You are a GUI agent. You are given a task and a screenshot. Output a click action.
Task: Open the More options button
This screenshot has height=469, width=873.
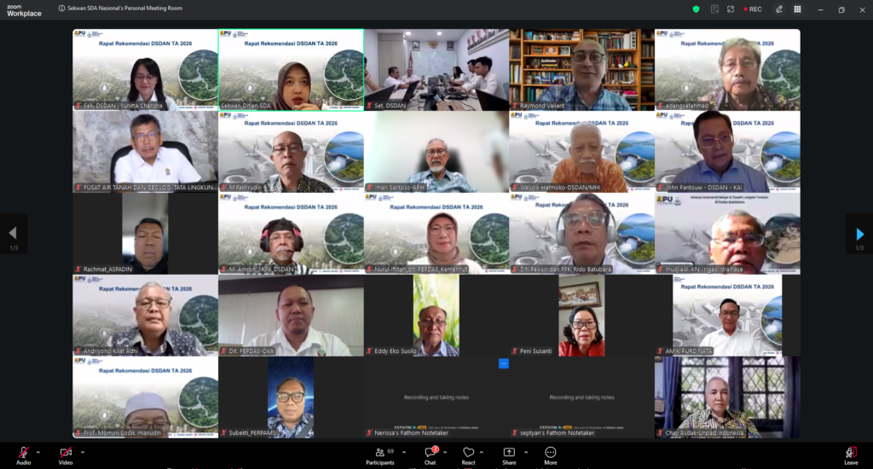(550, 455)
